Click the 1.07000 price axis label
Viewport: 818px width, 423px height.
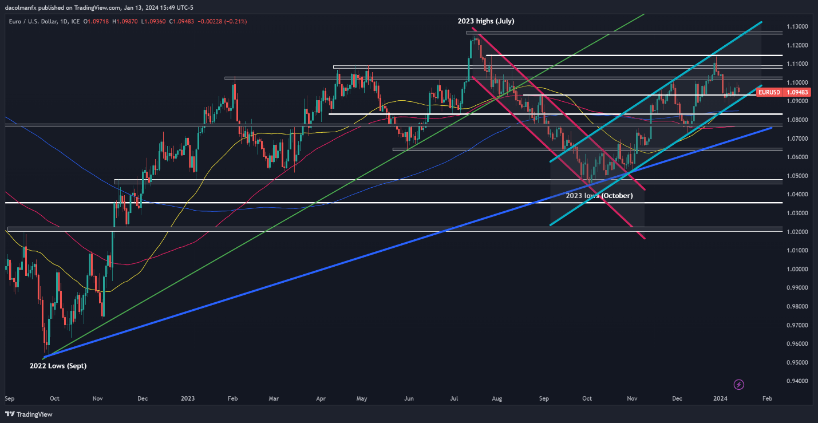pyautogui.click(x=797, y=139)
